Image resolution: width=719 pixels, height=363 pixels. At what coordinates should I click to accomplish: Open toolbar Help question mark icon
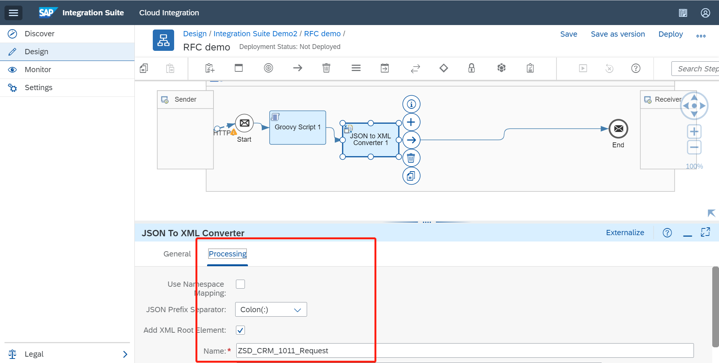(x=635, y=68)
